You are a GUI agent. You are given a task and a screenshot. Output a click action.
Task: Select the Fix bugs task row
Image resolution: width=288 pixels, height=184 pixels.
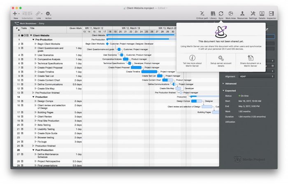coord(48,142)
